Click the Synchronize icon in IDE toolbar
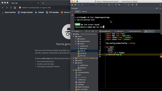The height and width of the screenshot is (91, 162). click(79, 5)
